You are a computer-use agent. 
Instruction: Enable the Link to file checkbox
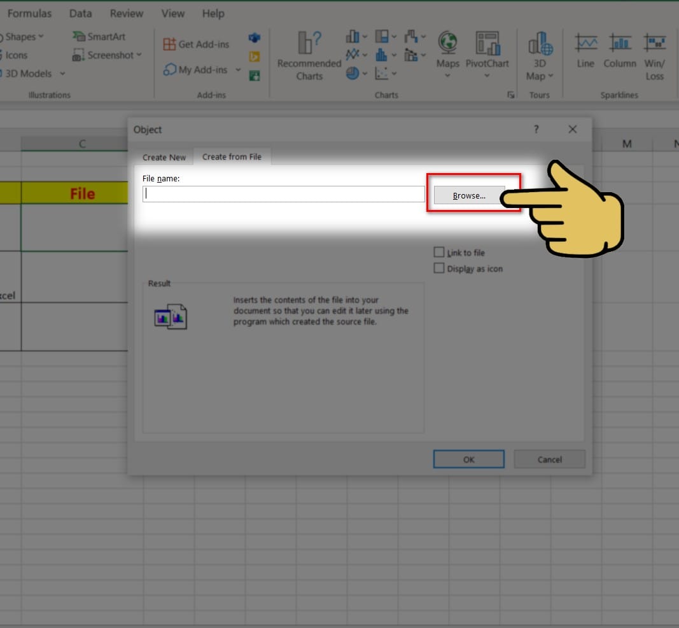click(439, 253)
